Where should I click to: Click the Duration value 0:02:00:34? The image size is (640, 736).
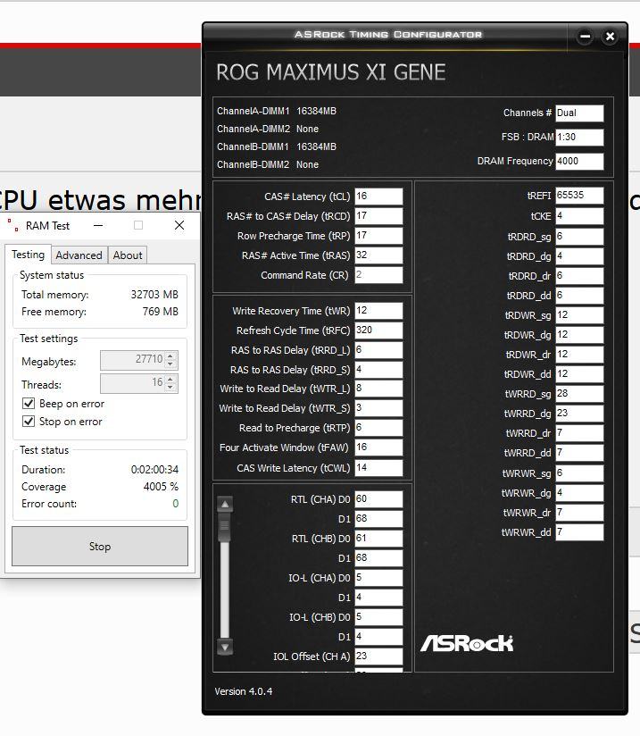point(154,470)
